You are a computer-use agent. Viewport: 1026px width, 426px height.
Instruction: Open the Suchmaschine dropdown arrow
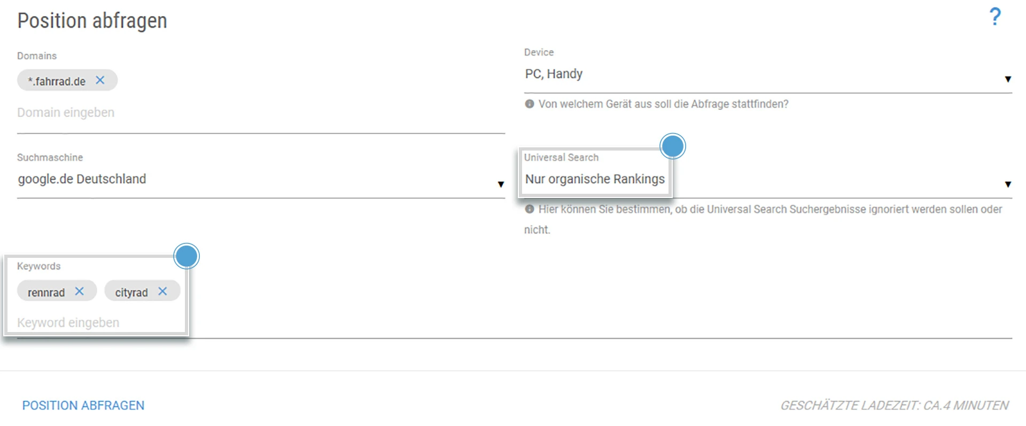(x=501, y=185)
